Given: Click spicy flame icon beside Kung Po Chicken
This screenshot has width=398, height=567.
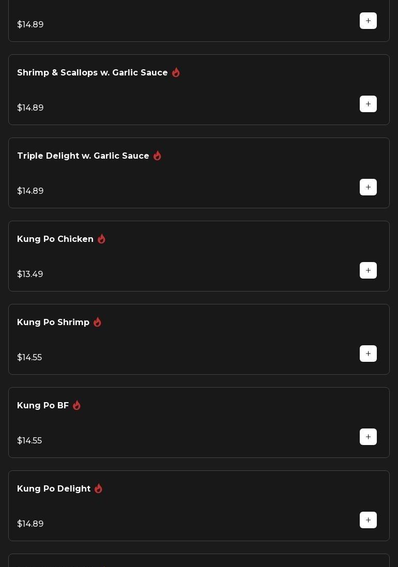Looking at the screenshot, I should [x=101, y=239].
